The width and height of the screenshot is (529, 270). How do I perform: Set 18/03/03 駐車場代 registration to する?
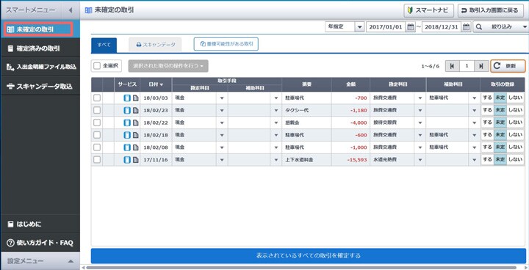pos(487,98)
